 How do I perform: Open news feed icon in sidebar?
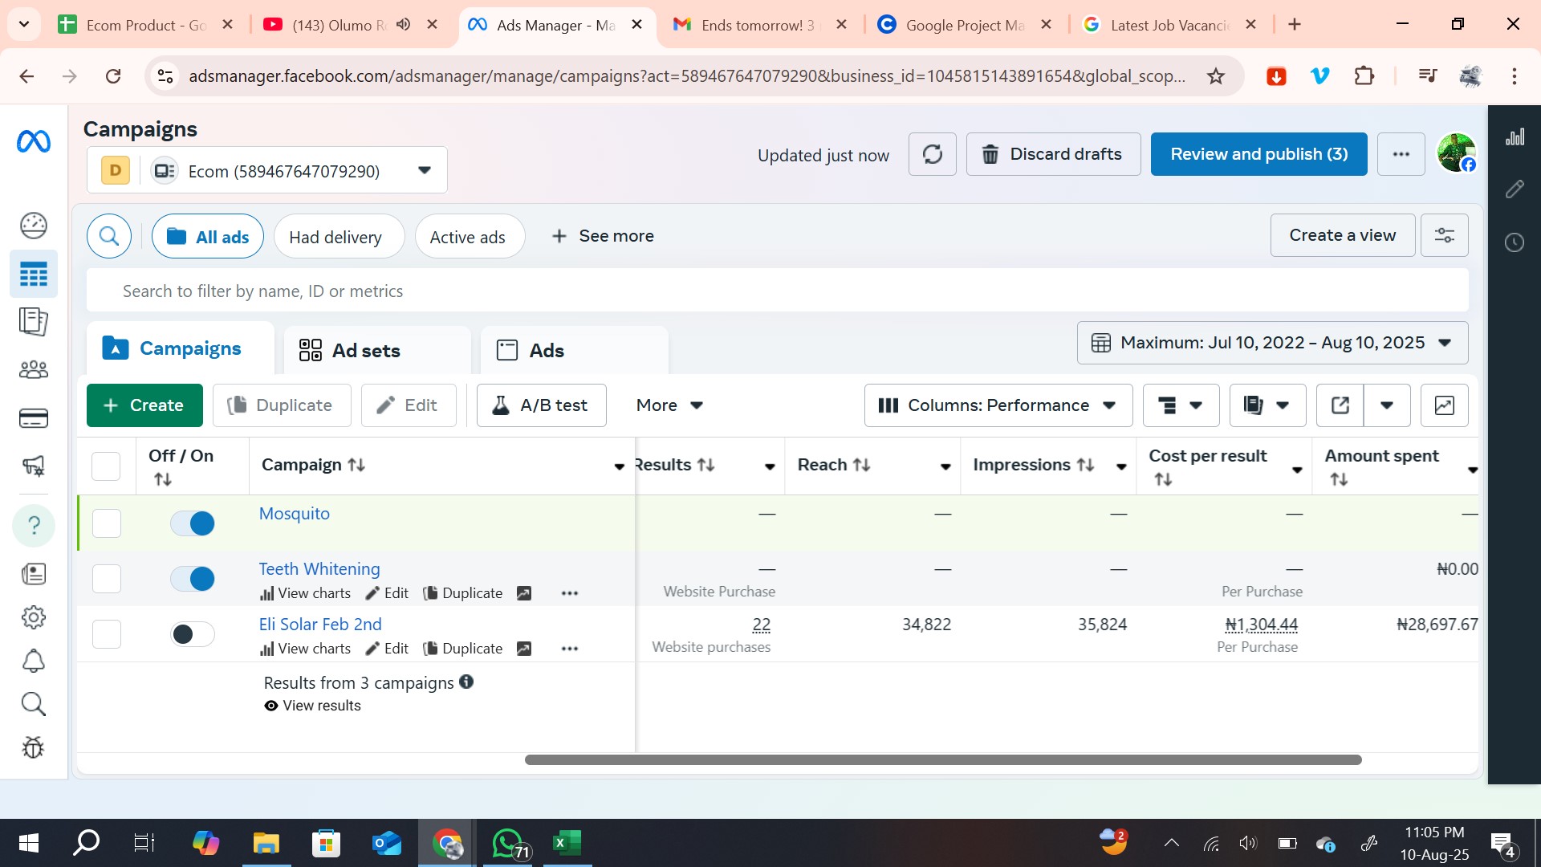(x=34, y=573)
